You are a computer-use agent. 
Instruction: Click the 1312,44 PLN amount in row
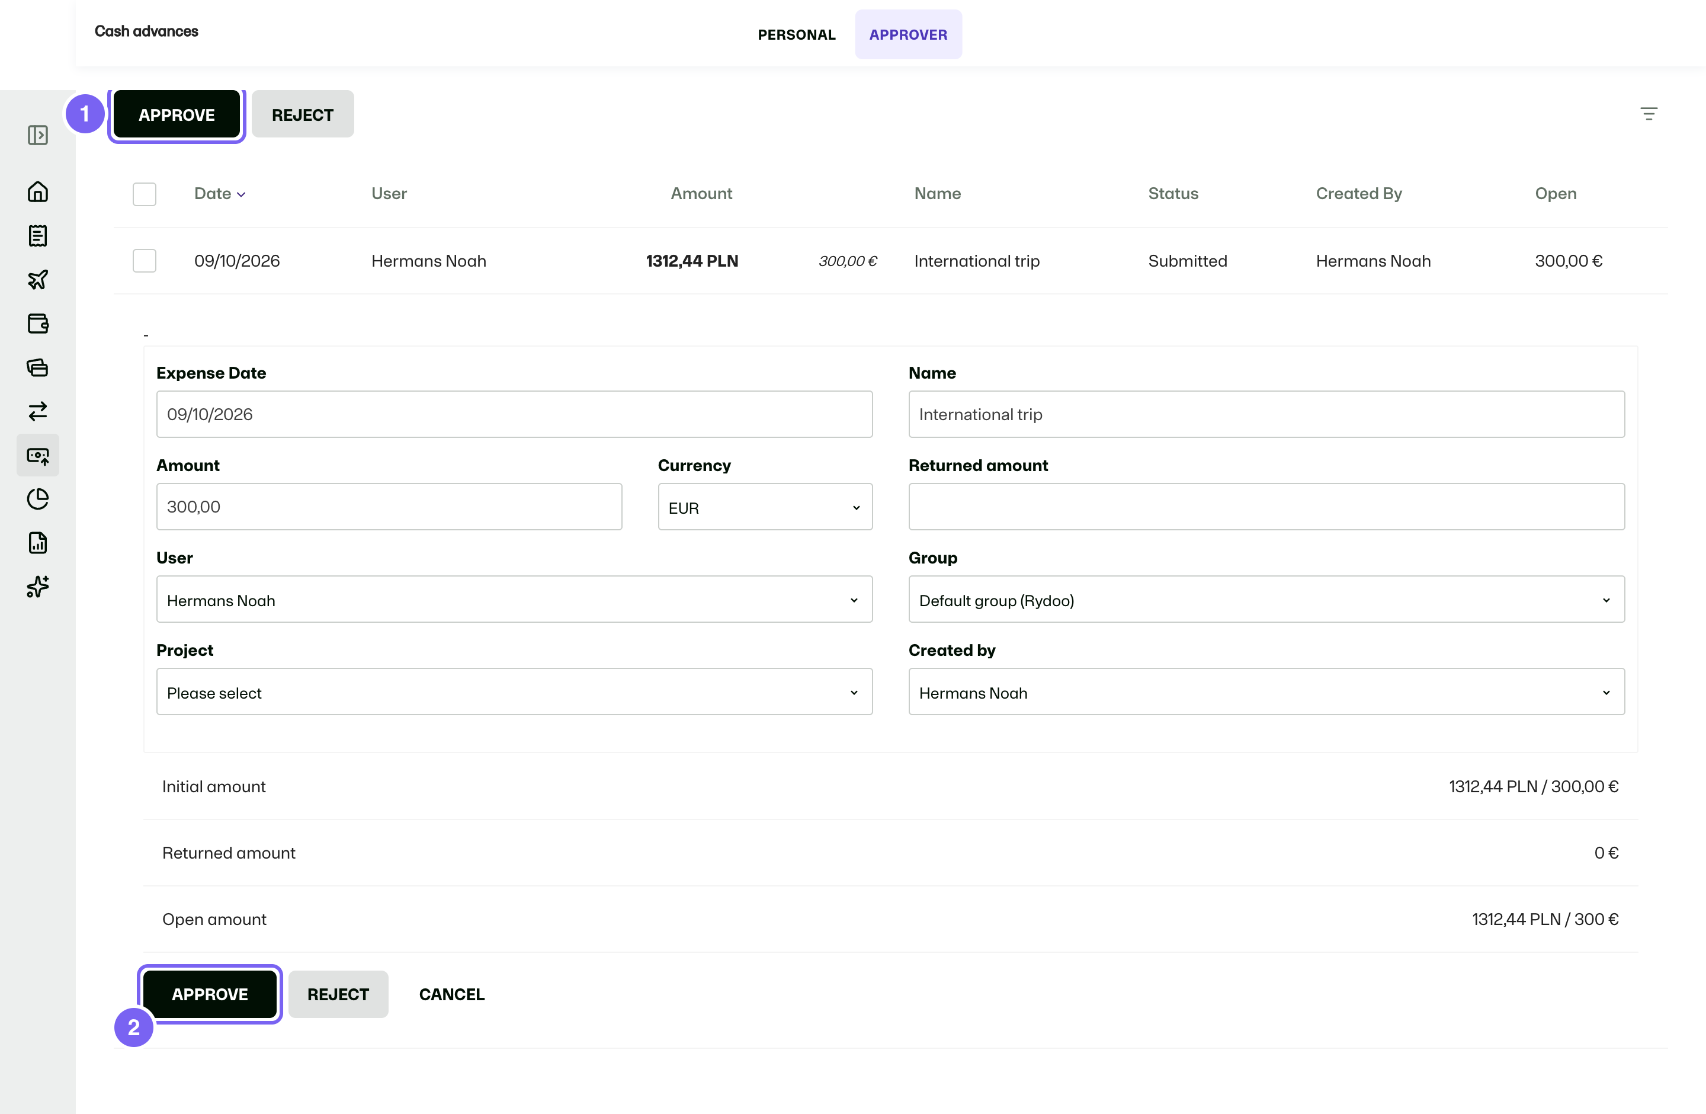(692, 261)
